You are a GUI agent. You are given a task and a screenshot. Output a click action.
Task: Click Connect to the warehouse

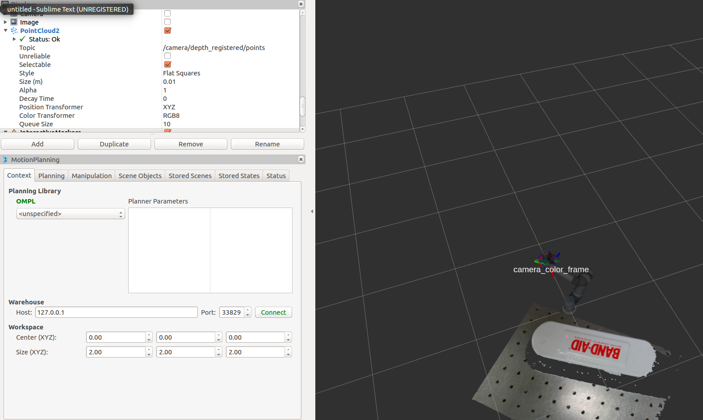[x=273, y=312]
